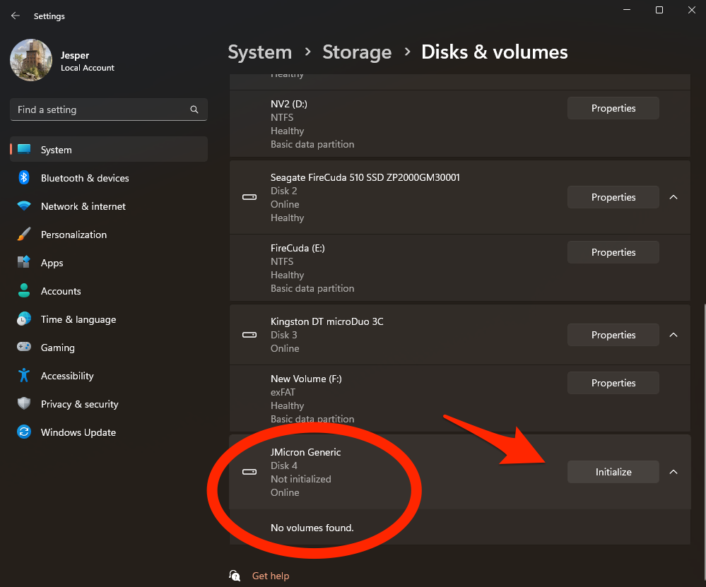Click the Kingston drive icon
Image resolution: width=706 pixels, height=587 pixels.
[249, 335]
